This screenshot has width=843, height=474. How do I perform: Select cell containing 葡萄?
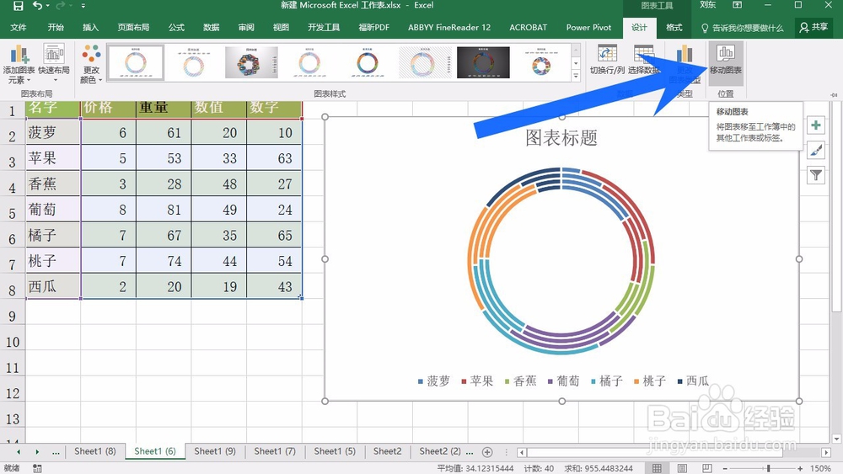coord(53,210)
